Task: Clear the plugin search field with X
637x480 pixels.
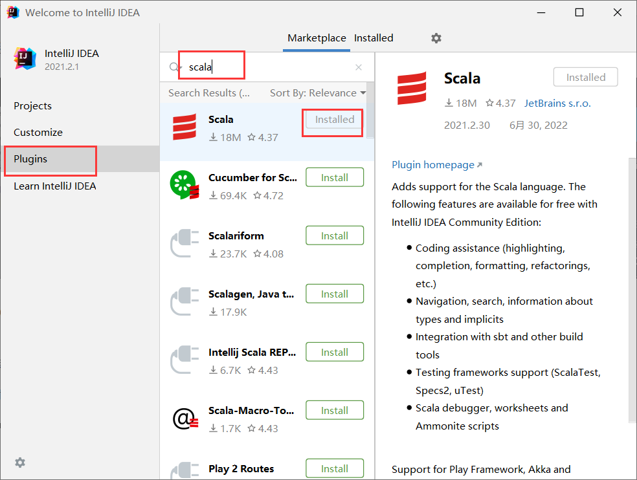Action: click(x=359, y=67)
